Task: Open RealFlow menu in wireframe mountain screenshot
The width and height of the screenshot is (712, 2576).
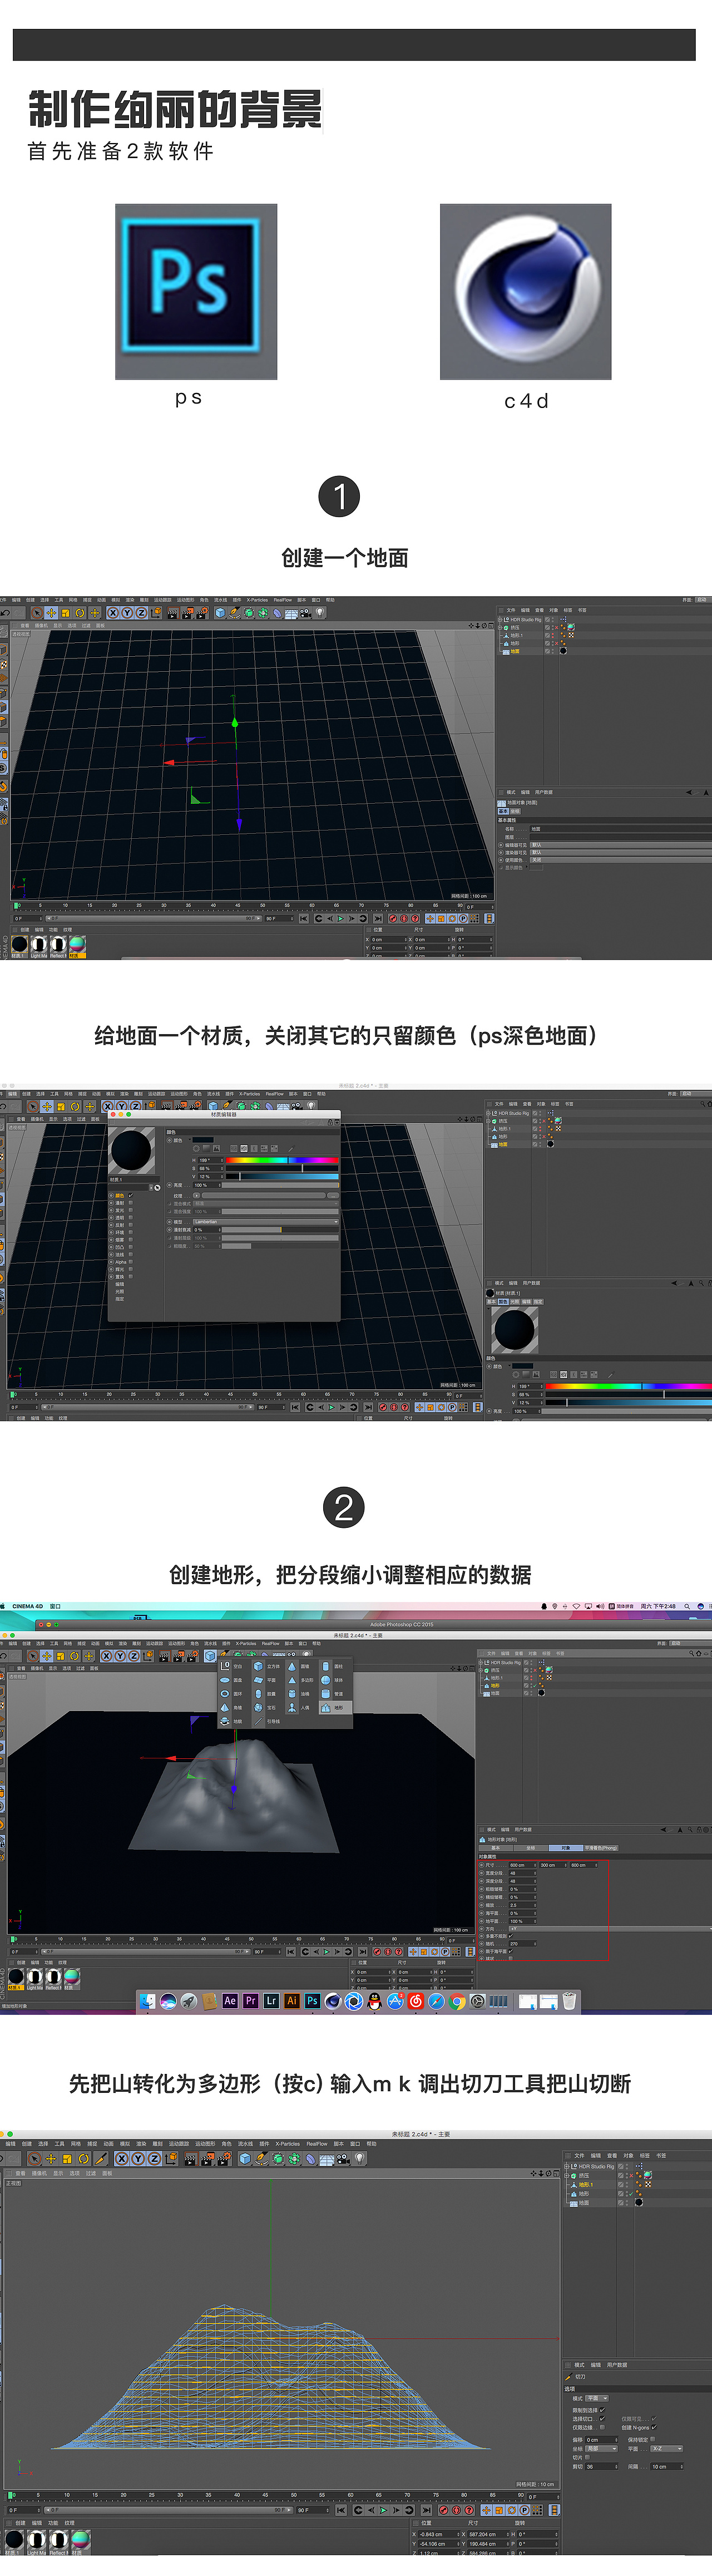Action: tap(317, 2144)
